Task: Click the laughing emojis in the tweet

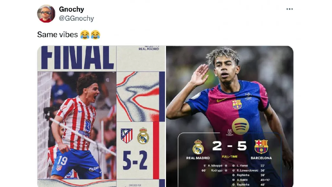Action: 90,34
